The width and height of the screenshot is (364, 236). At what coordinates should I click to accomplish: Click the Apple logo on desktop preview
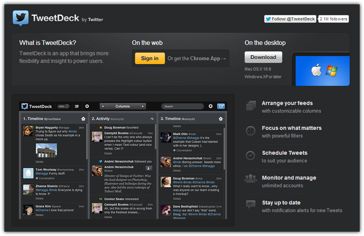[316, 70]
